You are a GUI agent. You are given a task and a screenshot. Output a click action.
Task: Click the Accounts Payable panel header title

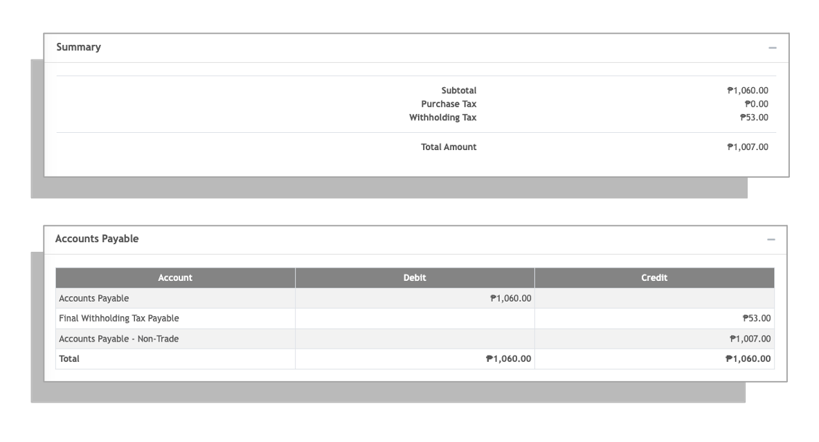97,239
